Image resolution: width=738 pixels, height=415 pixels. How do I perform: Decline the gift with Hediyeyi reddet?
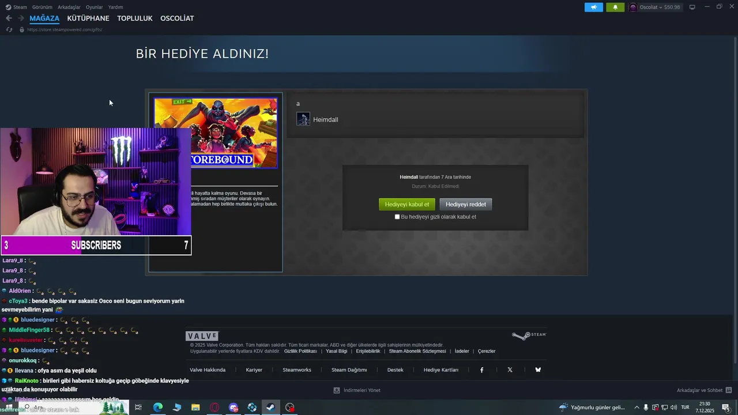[x=466, y=205]
